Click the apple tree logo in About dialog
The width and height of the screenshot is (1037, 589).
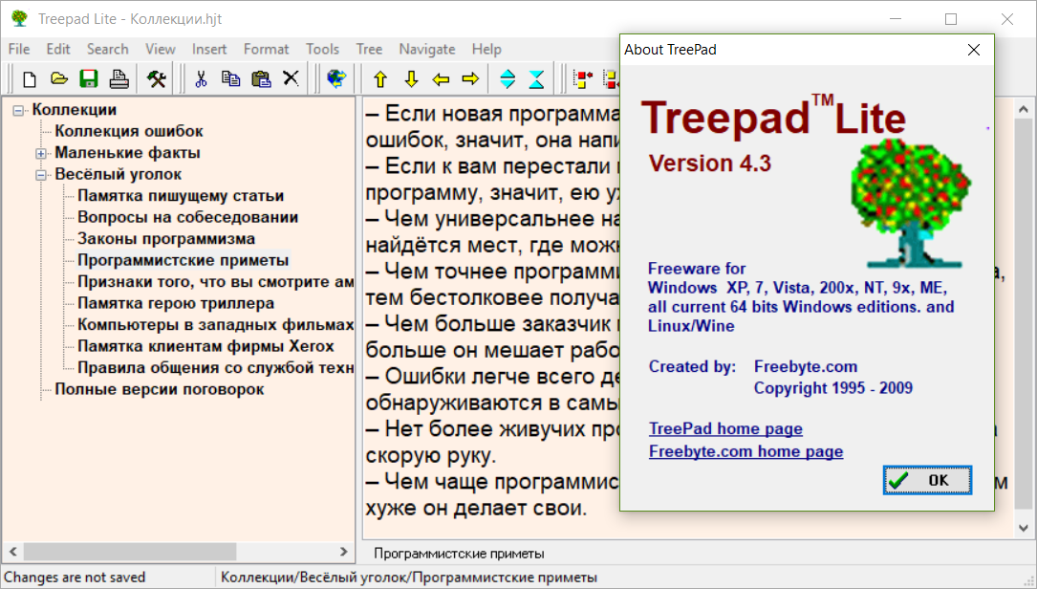pos(910,202)
